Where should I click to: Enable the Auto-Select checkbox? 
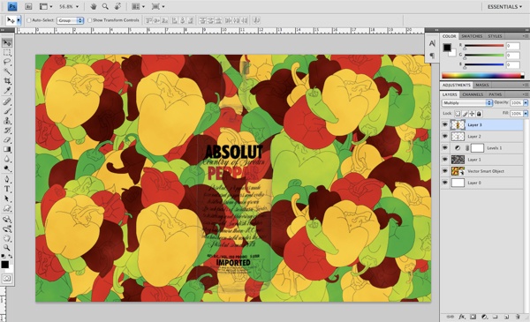[x=29, y=20]
